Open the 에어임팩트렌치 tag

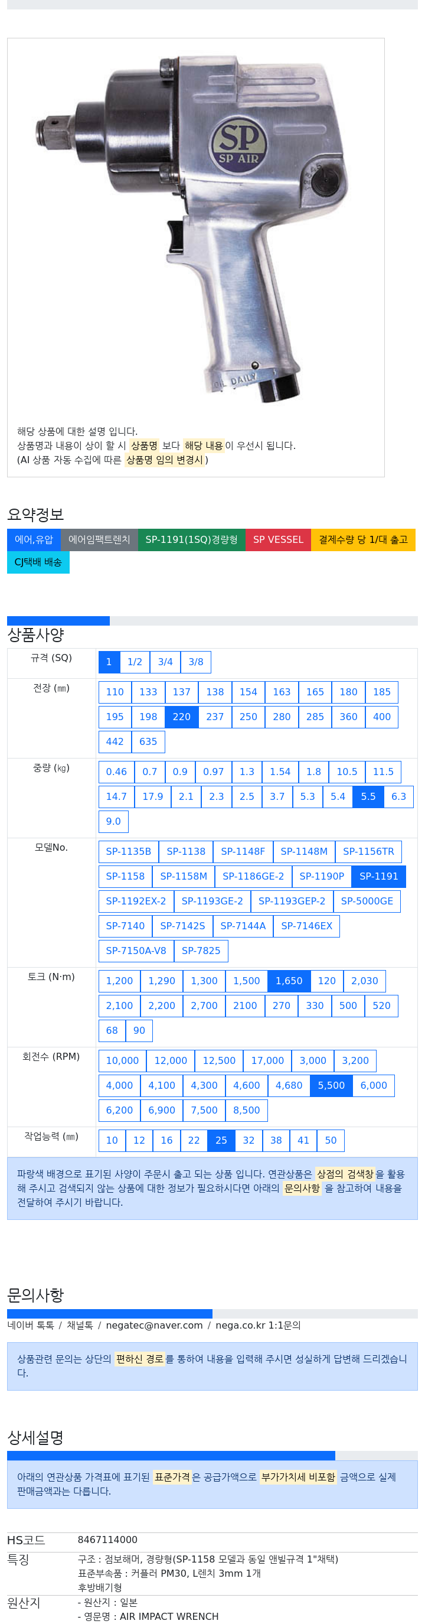(100, 539)
